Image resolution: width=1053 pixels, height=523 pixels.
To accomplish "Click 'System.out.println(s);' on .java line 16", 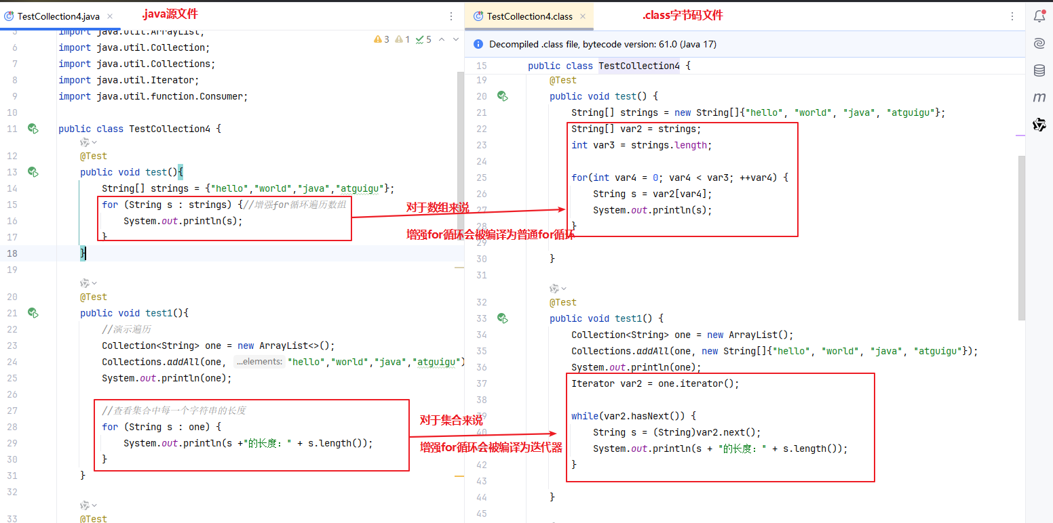I will (183, 221).
